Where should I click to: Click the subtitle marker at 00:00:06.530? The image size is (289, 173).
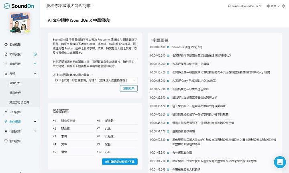pos(168,55)
